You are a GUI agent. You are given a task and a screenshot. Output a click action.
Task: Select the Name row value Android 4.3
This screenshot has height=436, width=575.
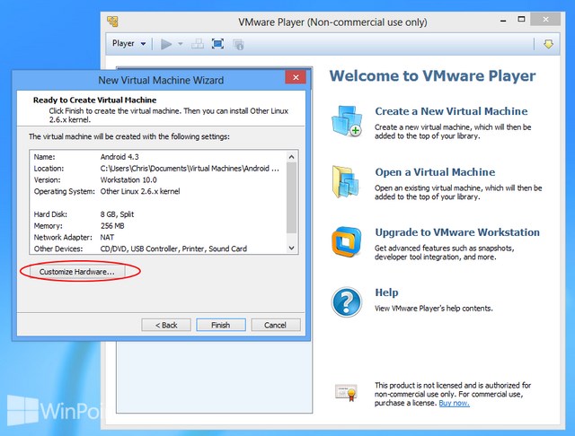click(x=119, y=157)
